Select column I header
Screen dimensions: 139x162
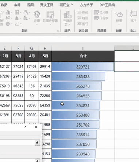click(x=83, y=48)
